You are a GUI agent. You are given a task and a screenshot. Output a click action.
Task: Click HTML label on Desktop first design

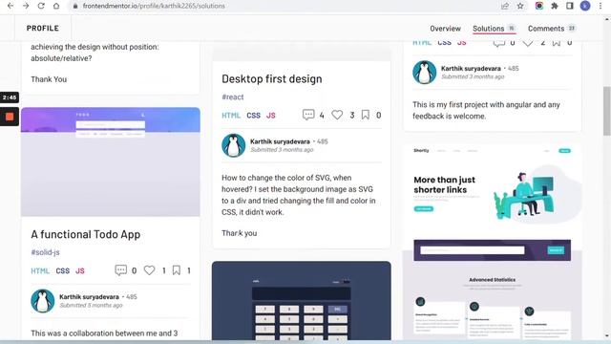click(231, 116)
